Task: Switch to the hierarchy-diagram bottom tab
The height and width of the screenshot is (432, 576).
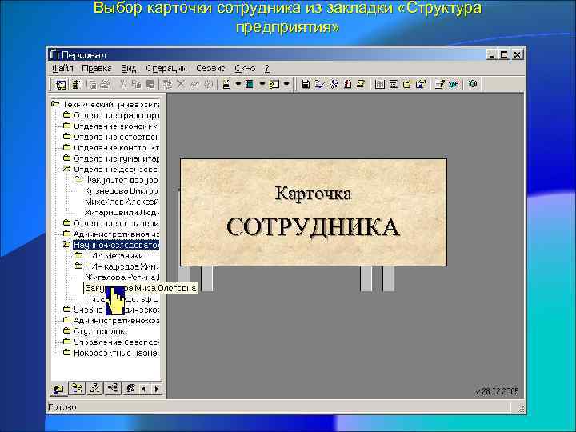Action: [x=94, y=388]
